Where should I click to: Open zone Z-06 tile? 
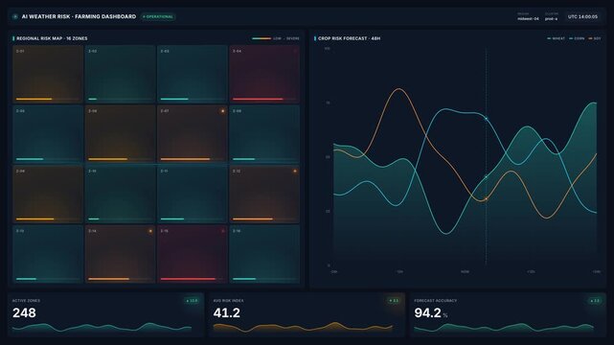coord(121,134)
